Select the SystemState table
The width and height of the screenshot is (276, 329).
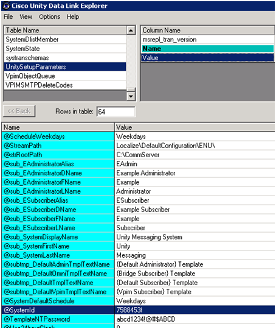[65, 49]
